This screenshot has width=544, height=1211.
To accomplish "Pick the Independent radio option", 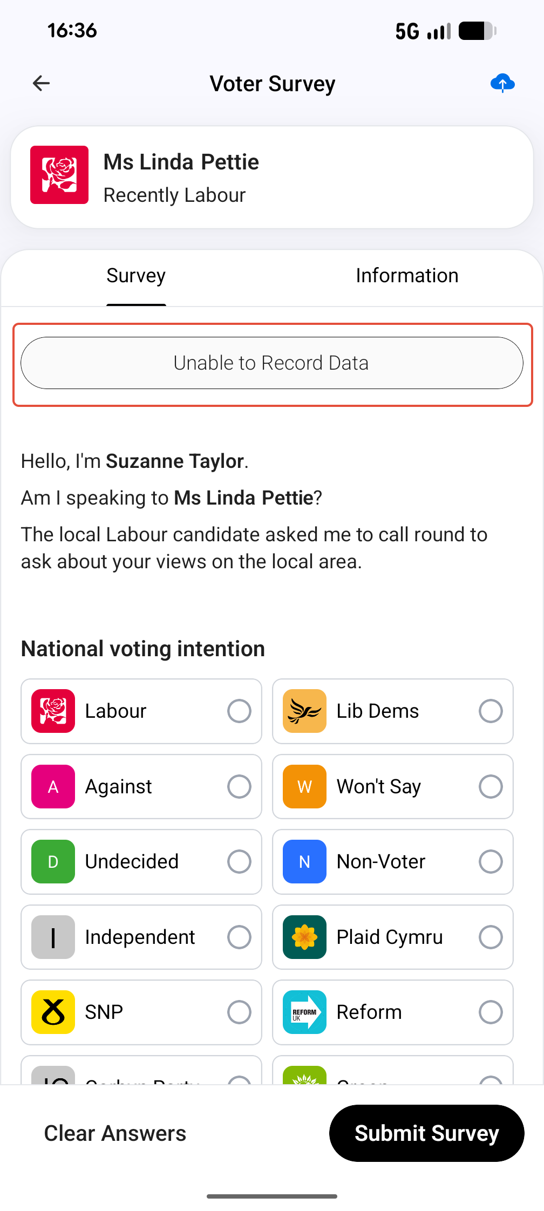I will pos(239,937).
